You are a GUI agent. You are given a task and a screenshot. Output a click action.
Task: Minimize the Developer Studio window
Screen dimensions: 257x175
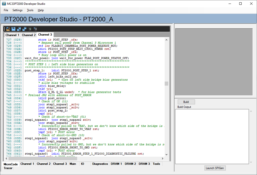tap(230, 4)
